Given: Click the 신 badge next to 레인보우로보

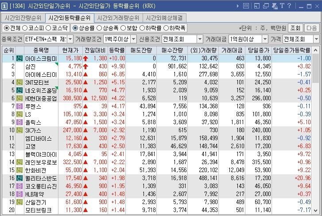Looking at the screenshot, I should click(x=19, y=162).
